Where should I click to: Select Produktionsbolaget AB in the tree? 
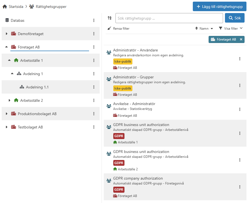[x=37, y=114]
